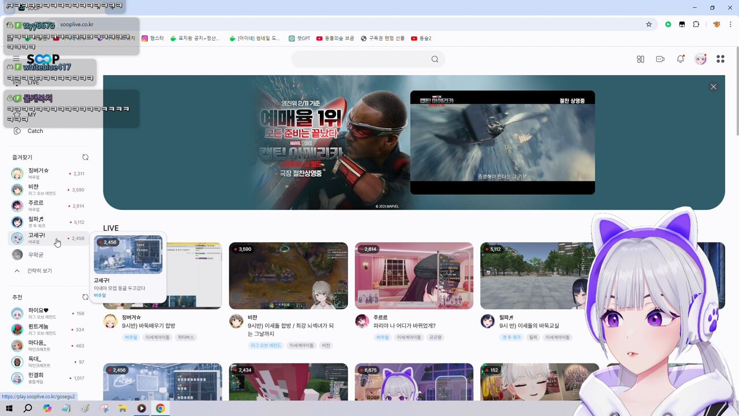Open the apps grid menu icon
This screenshot has width=739, height=416.
[x=721, y=59]
